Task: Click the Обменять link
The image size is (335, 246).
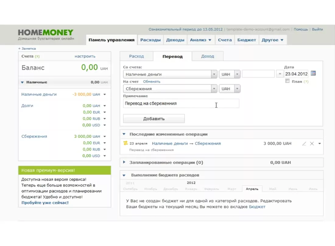Action: pyautogui.click(x=151, y=82)
